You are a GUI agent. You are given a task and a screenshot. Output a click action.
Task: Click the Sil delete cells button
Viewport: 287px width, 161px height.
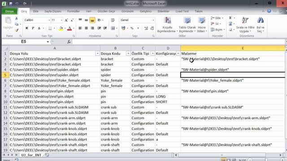click(216, 24)
